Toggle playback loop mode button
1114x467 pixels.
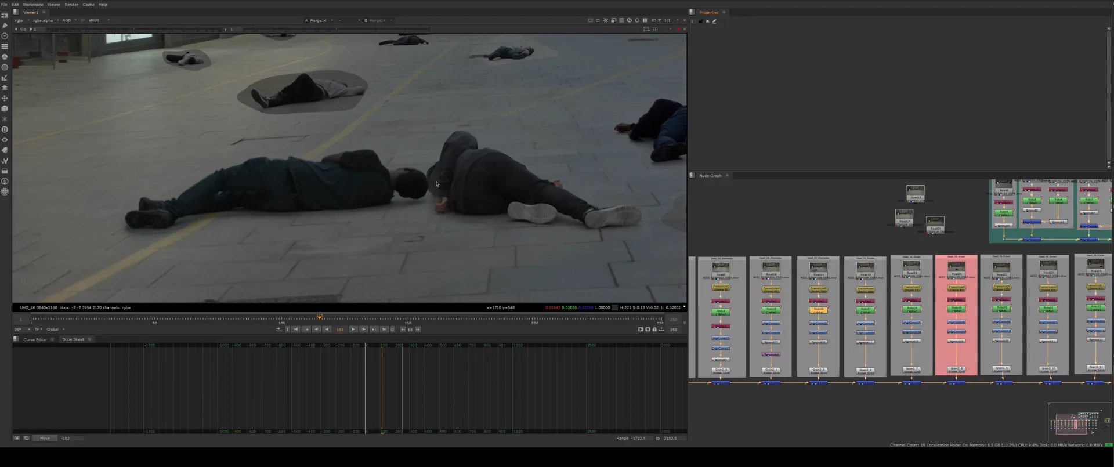(278, 330)
